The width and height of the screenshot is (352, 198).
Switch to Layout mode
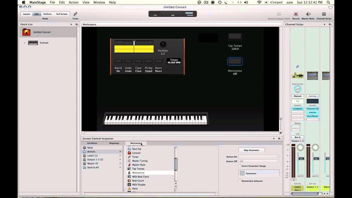(26, 14)
